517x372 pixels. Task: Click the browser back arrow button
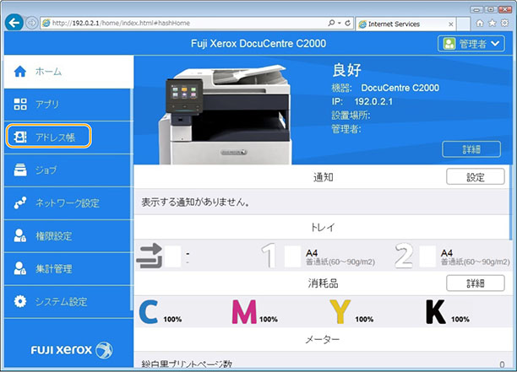click(14, 22)
